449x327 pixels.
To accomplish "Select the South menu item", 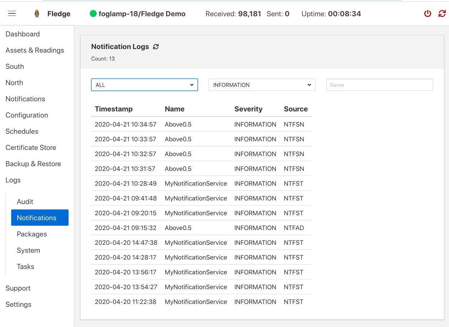I will [x=14, y=66].
